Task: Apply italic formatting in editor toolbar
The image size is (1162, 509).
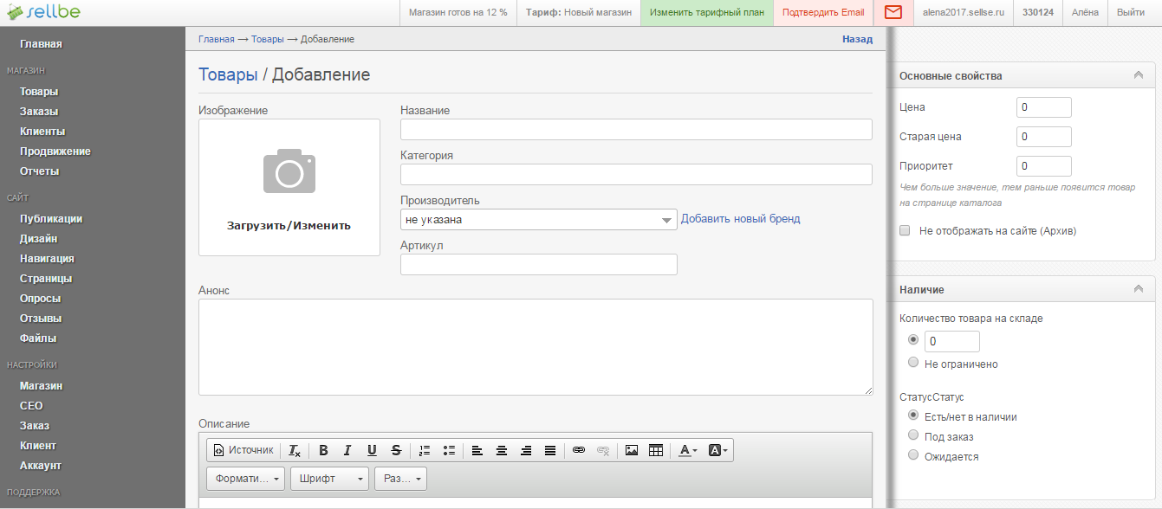Action: tap(347, 450)
